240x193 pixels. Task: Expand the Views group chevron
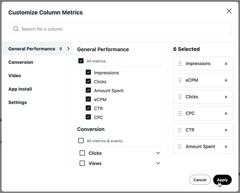pyautogui.click(x=158, y=163)
